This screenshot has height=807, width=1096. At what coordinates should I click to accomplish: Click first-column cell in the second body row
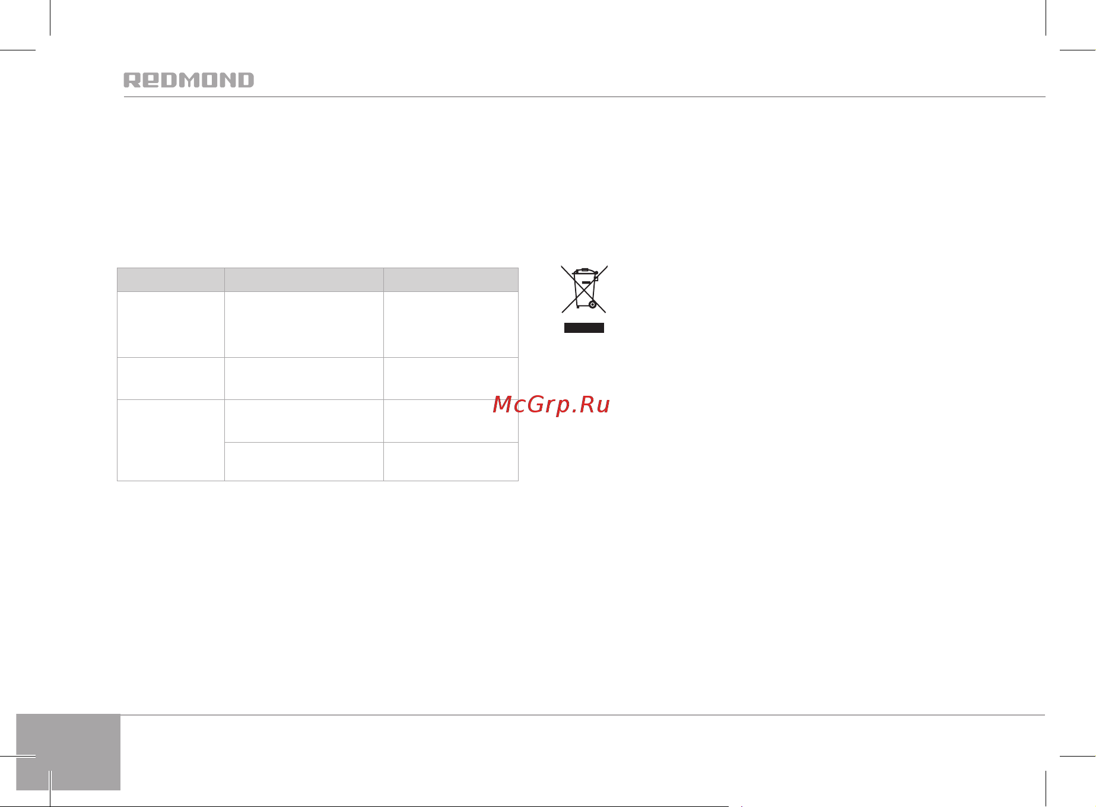click(x=171, y=379)
